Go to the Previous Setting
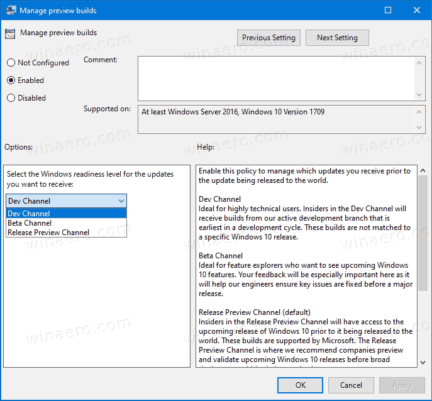Screen dimensions: 432x401 pyautogui.click(x=269, y=38)
